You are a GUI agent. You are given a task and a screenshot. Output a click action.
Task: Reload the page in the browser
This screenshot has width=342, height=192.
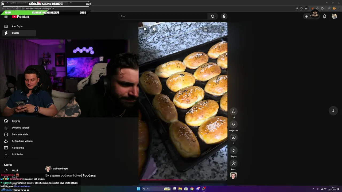tap(13, 9)
